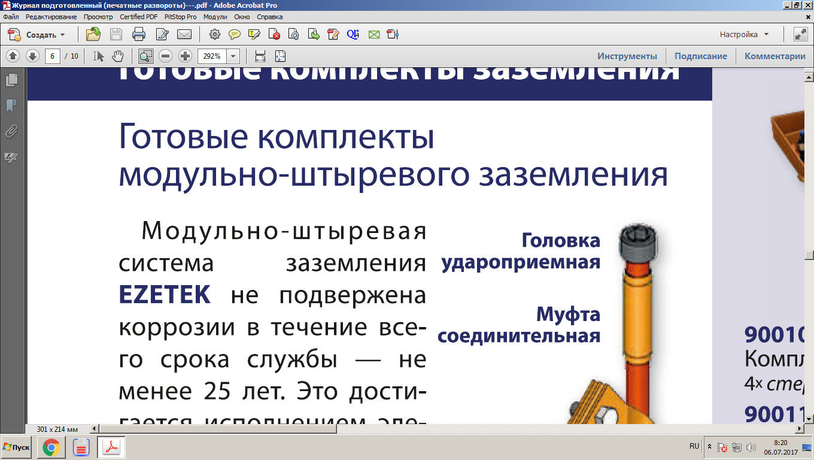Add a sticky note comment icon
Screen dimensions: 814x460
(235, 34)
